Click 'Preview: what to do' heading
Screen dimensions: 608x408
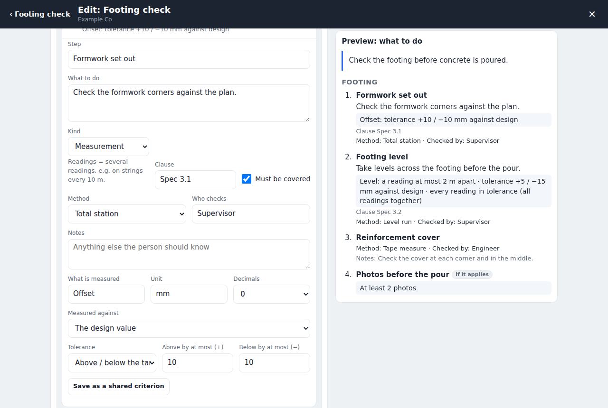point(382,41)
